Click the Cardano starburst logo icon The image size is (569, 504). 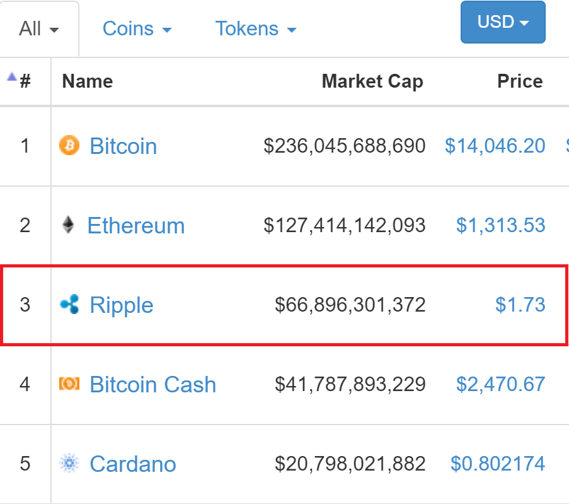pyautogui.click(x=69, y=463)
